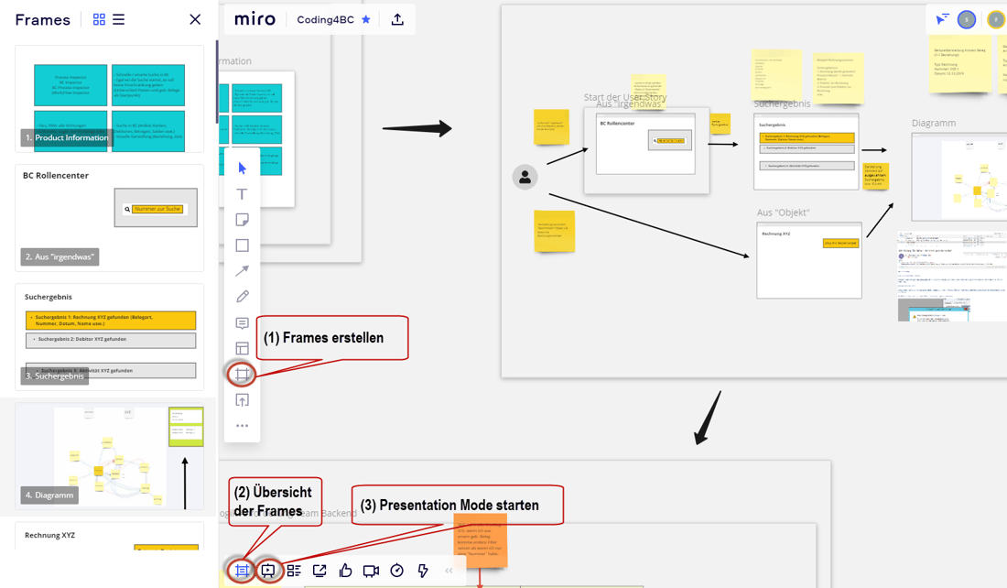Open more tools via three dots
The image size is (1007, 588).
click(242, 425)
